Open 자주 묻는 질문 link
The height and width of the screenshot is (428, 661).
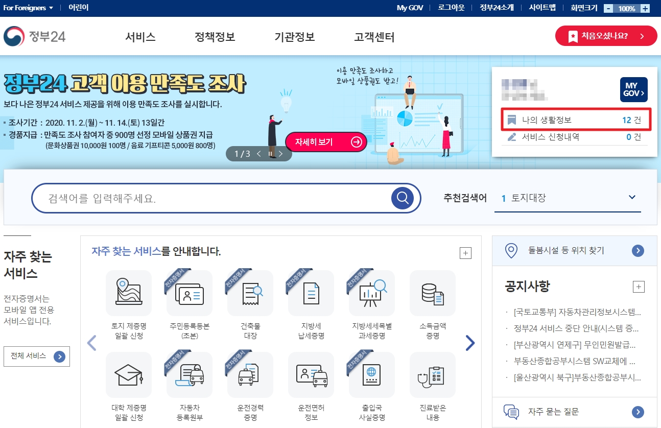pos(575,412)
